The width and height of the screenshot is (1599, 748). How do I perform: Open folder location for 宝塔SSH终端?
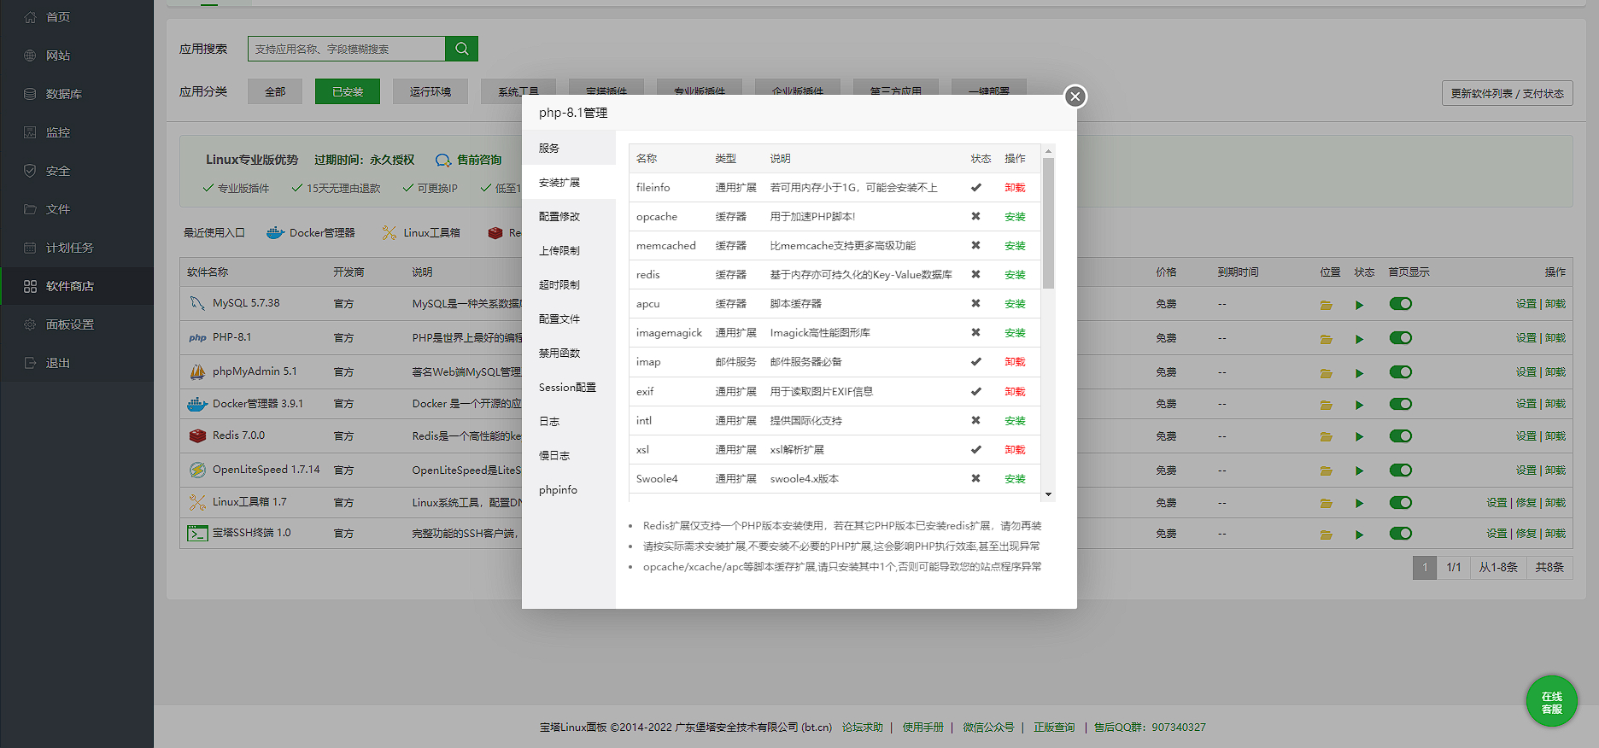pyautogui.click(x=1326, y=535)
